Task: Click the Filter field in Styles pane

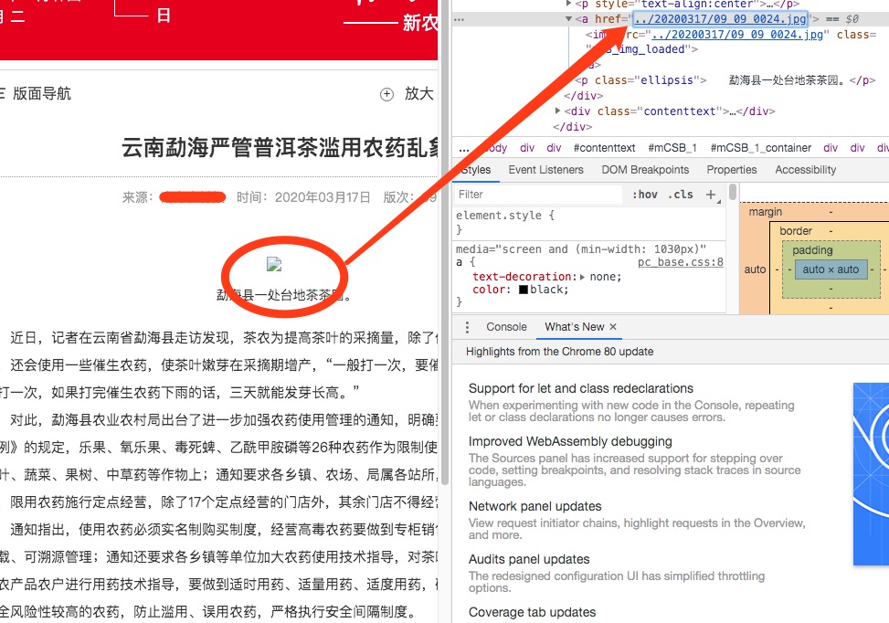Action: pos(539,195)
